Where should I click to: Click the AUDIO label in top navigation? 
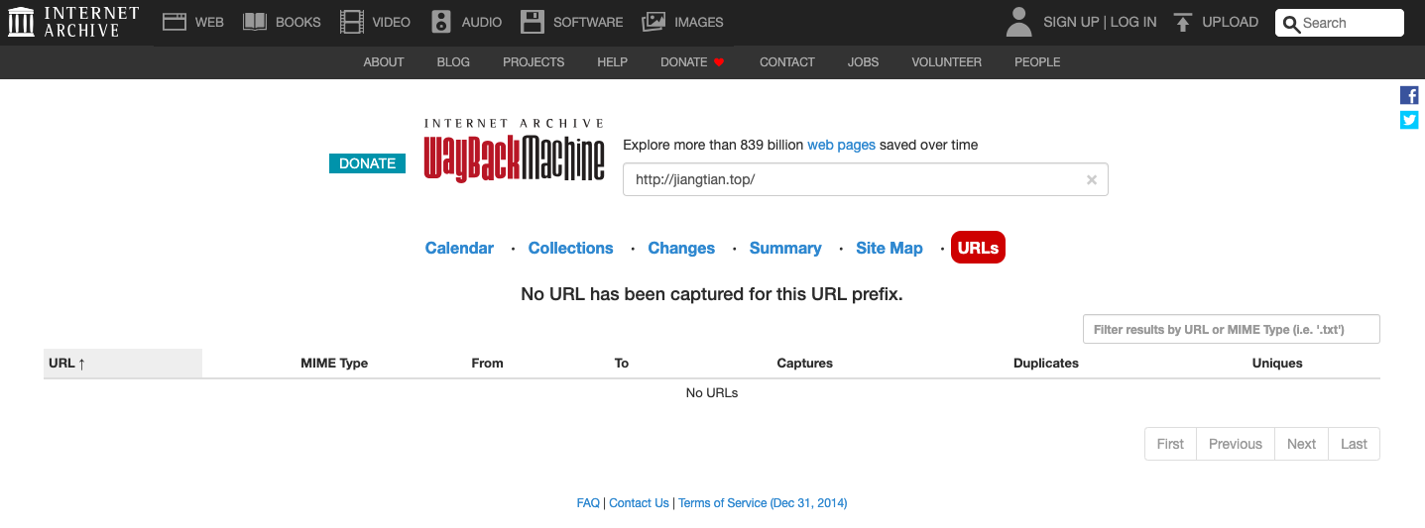coord(482,22)
